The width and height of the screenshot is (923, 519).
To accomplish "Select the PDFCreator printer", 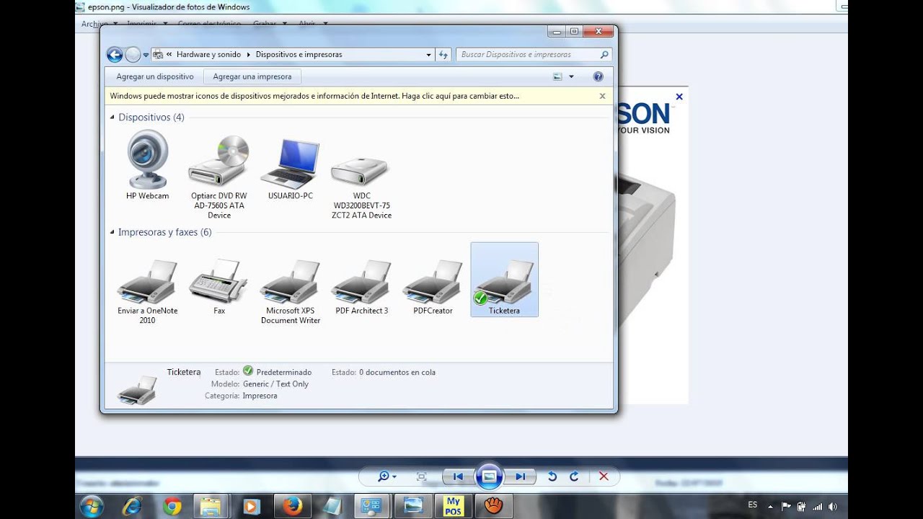I will (x=433, y=287).
